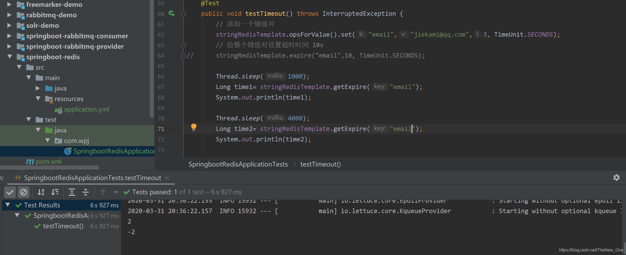Toggle fold marker on line 63
This screenshot has height=255, width=626.
click(x=184, y=45)
